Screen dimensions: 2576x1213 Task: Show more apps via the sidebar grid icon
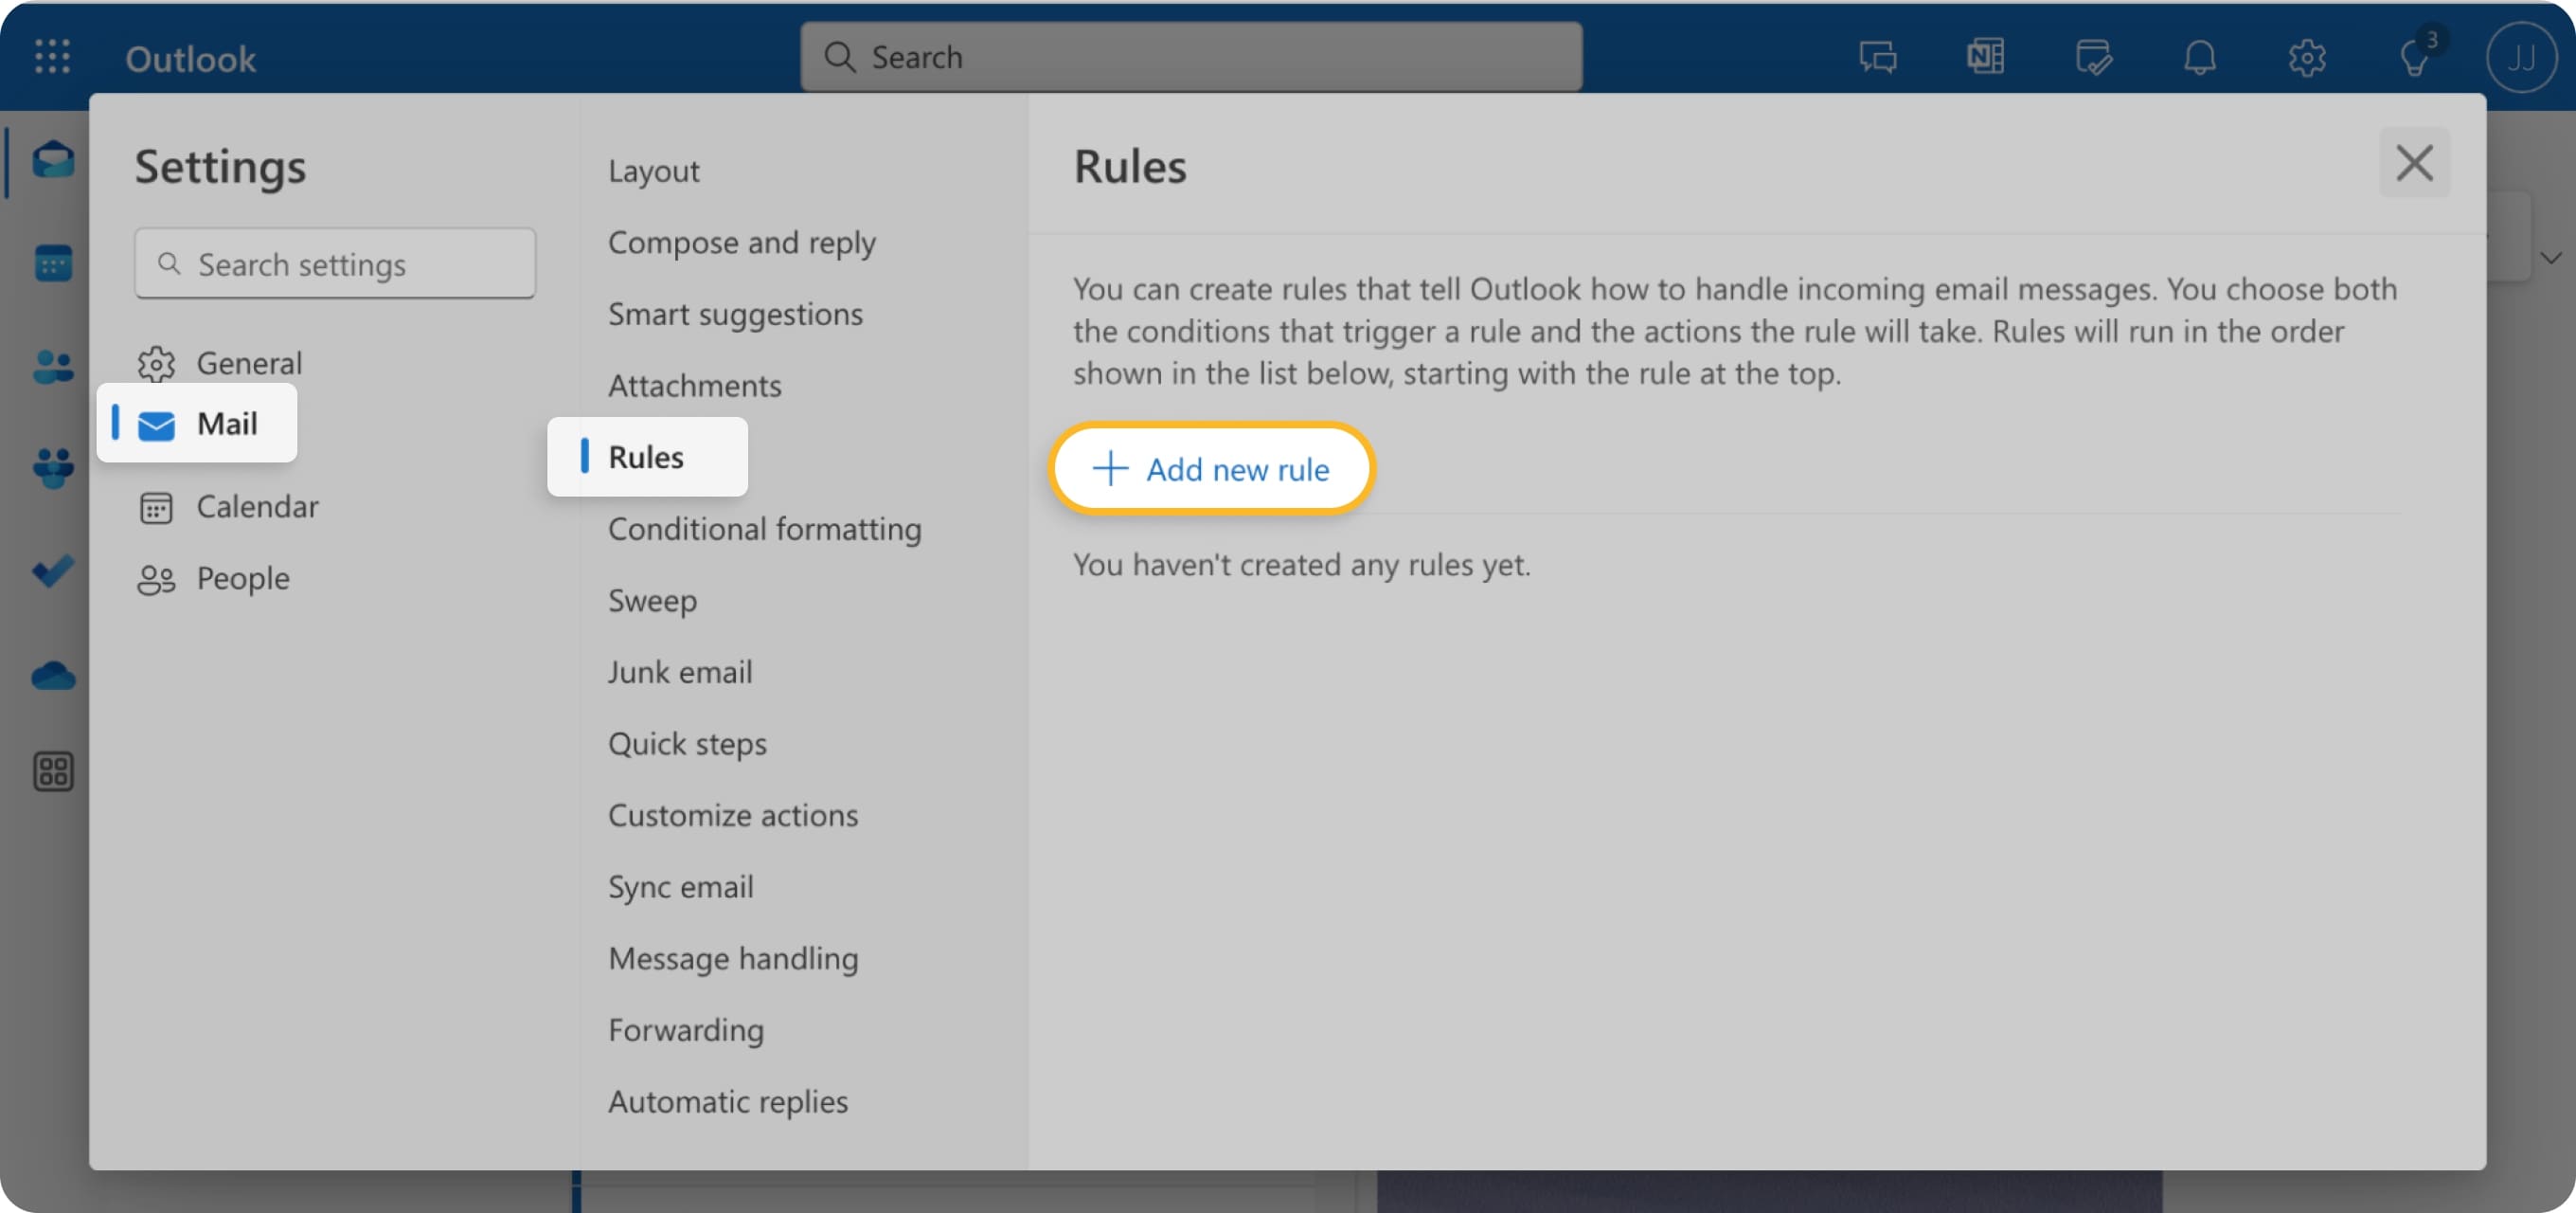52,769
